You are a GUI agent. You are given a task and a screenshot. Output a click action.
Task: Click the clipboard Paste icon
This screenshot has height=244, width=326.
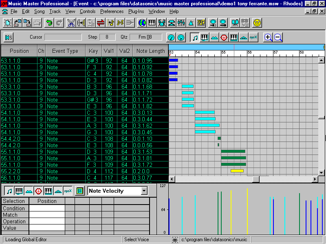(x=90, y=23)
